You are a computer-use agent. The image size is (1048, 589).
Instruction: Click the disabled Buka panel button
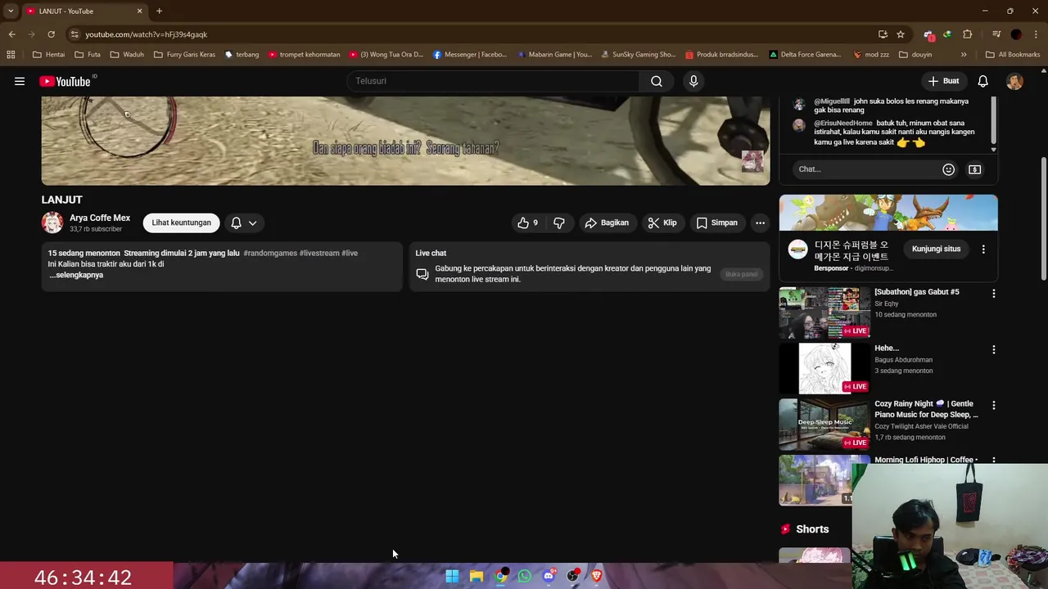pyautogui.click(x=741, y=274)
